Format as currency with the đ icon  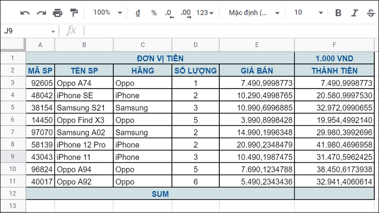[x=138, y=13]
